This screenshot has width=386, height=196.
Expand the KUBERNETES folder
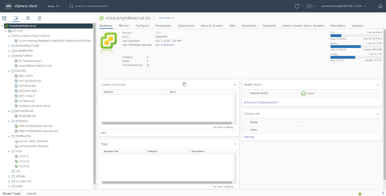(9, 51)
